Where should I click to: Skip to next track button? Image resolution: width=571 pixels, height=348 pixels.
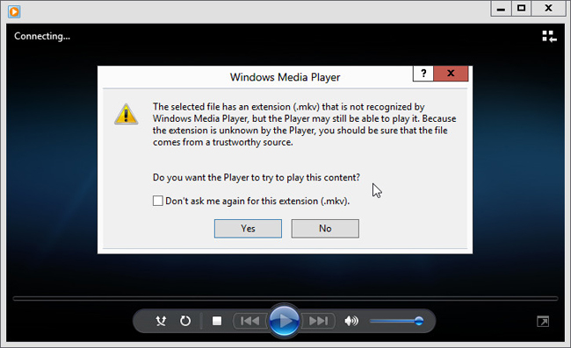coord(318,321)
